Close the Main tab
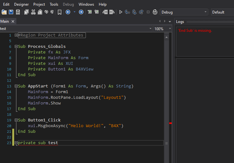The image size is (234, 163). pos(13,21)
